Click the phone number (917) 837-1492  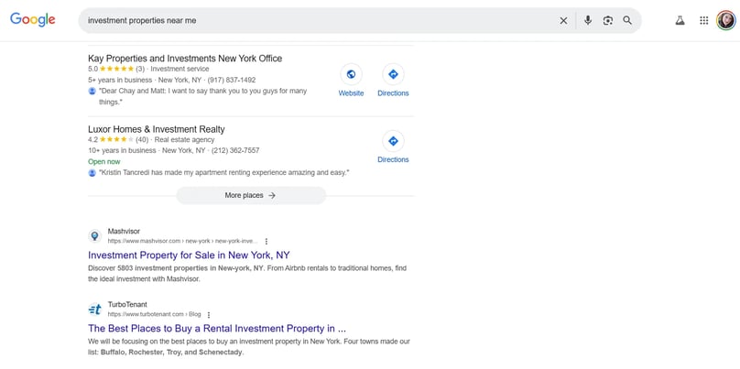(232, 81)
